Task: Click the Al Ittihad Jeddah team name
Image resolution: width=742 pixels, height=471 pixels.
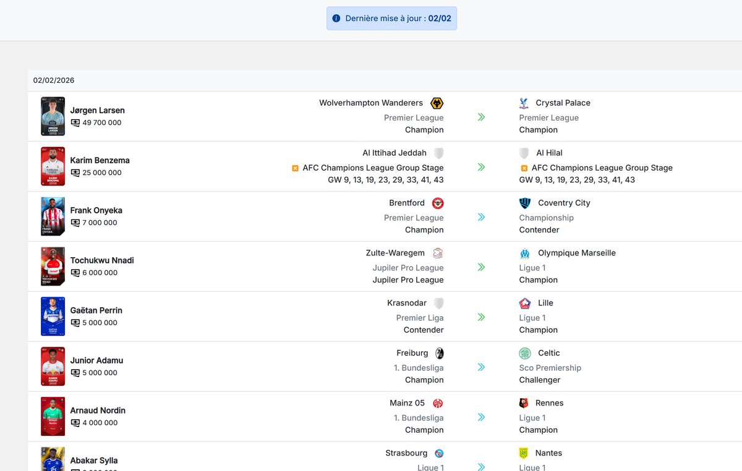Action: 394,153
